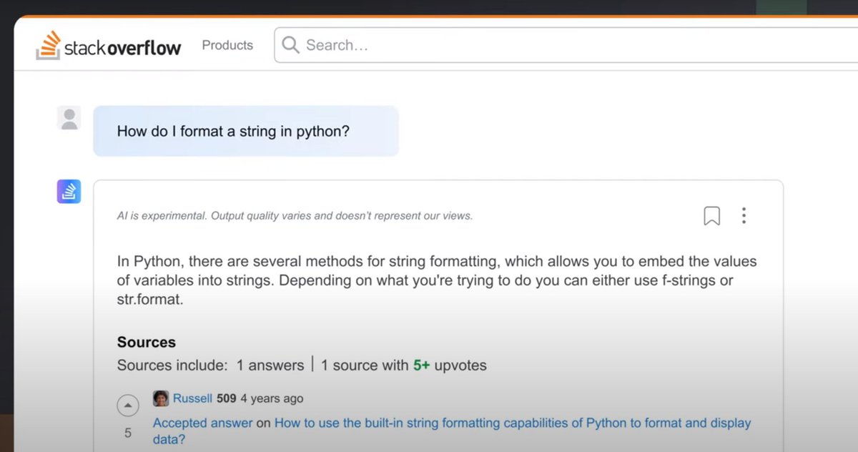Image resolution: width=858 pixels, height=452 pixels.
Task: Select the AI assistant avatar icon
Action: (68, 191)
